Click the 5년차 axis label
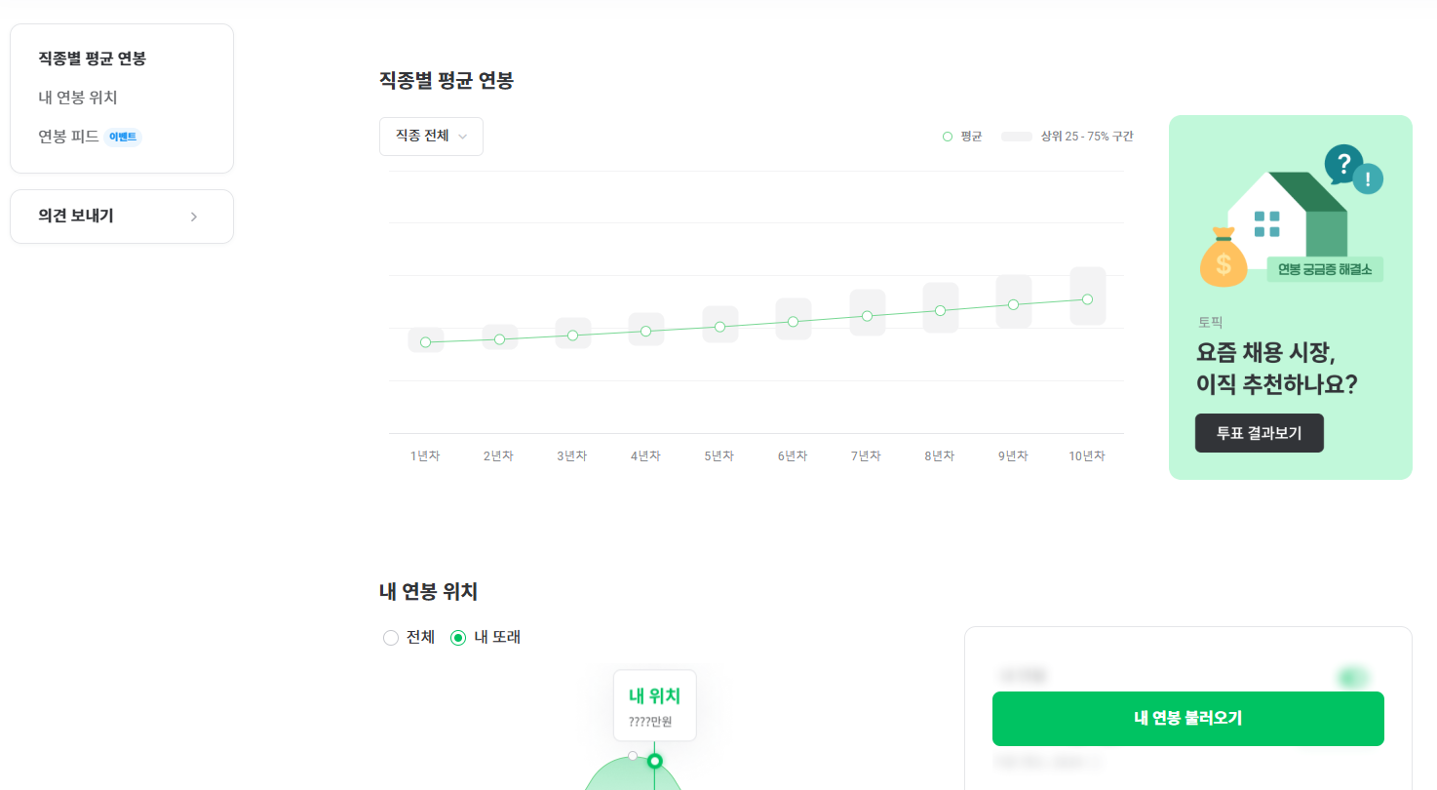 pos(719,454)
